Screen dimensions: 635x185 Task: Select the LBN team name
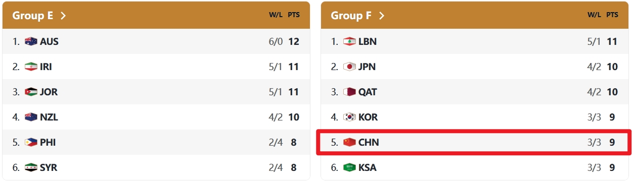[x=368, y=41]
